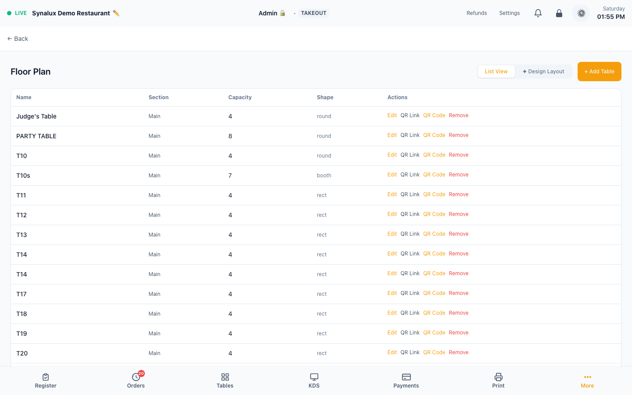The height and width of the screenshot is (395, 632).
Task: Open QR Link for table T17
Action: tap(410, 293)
